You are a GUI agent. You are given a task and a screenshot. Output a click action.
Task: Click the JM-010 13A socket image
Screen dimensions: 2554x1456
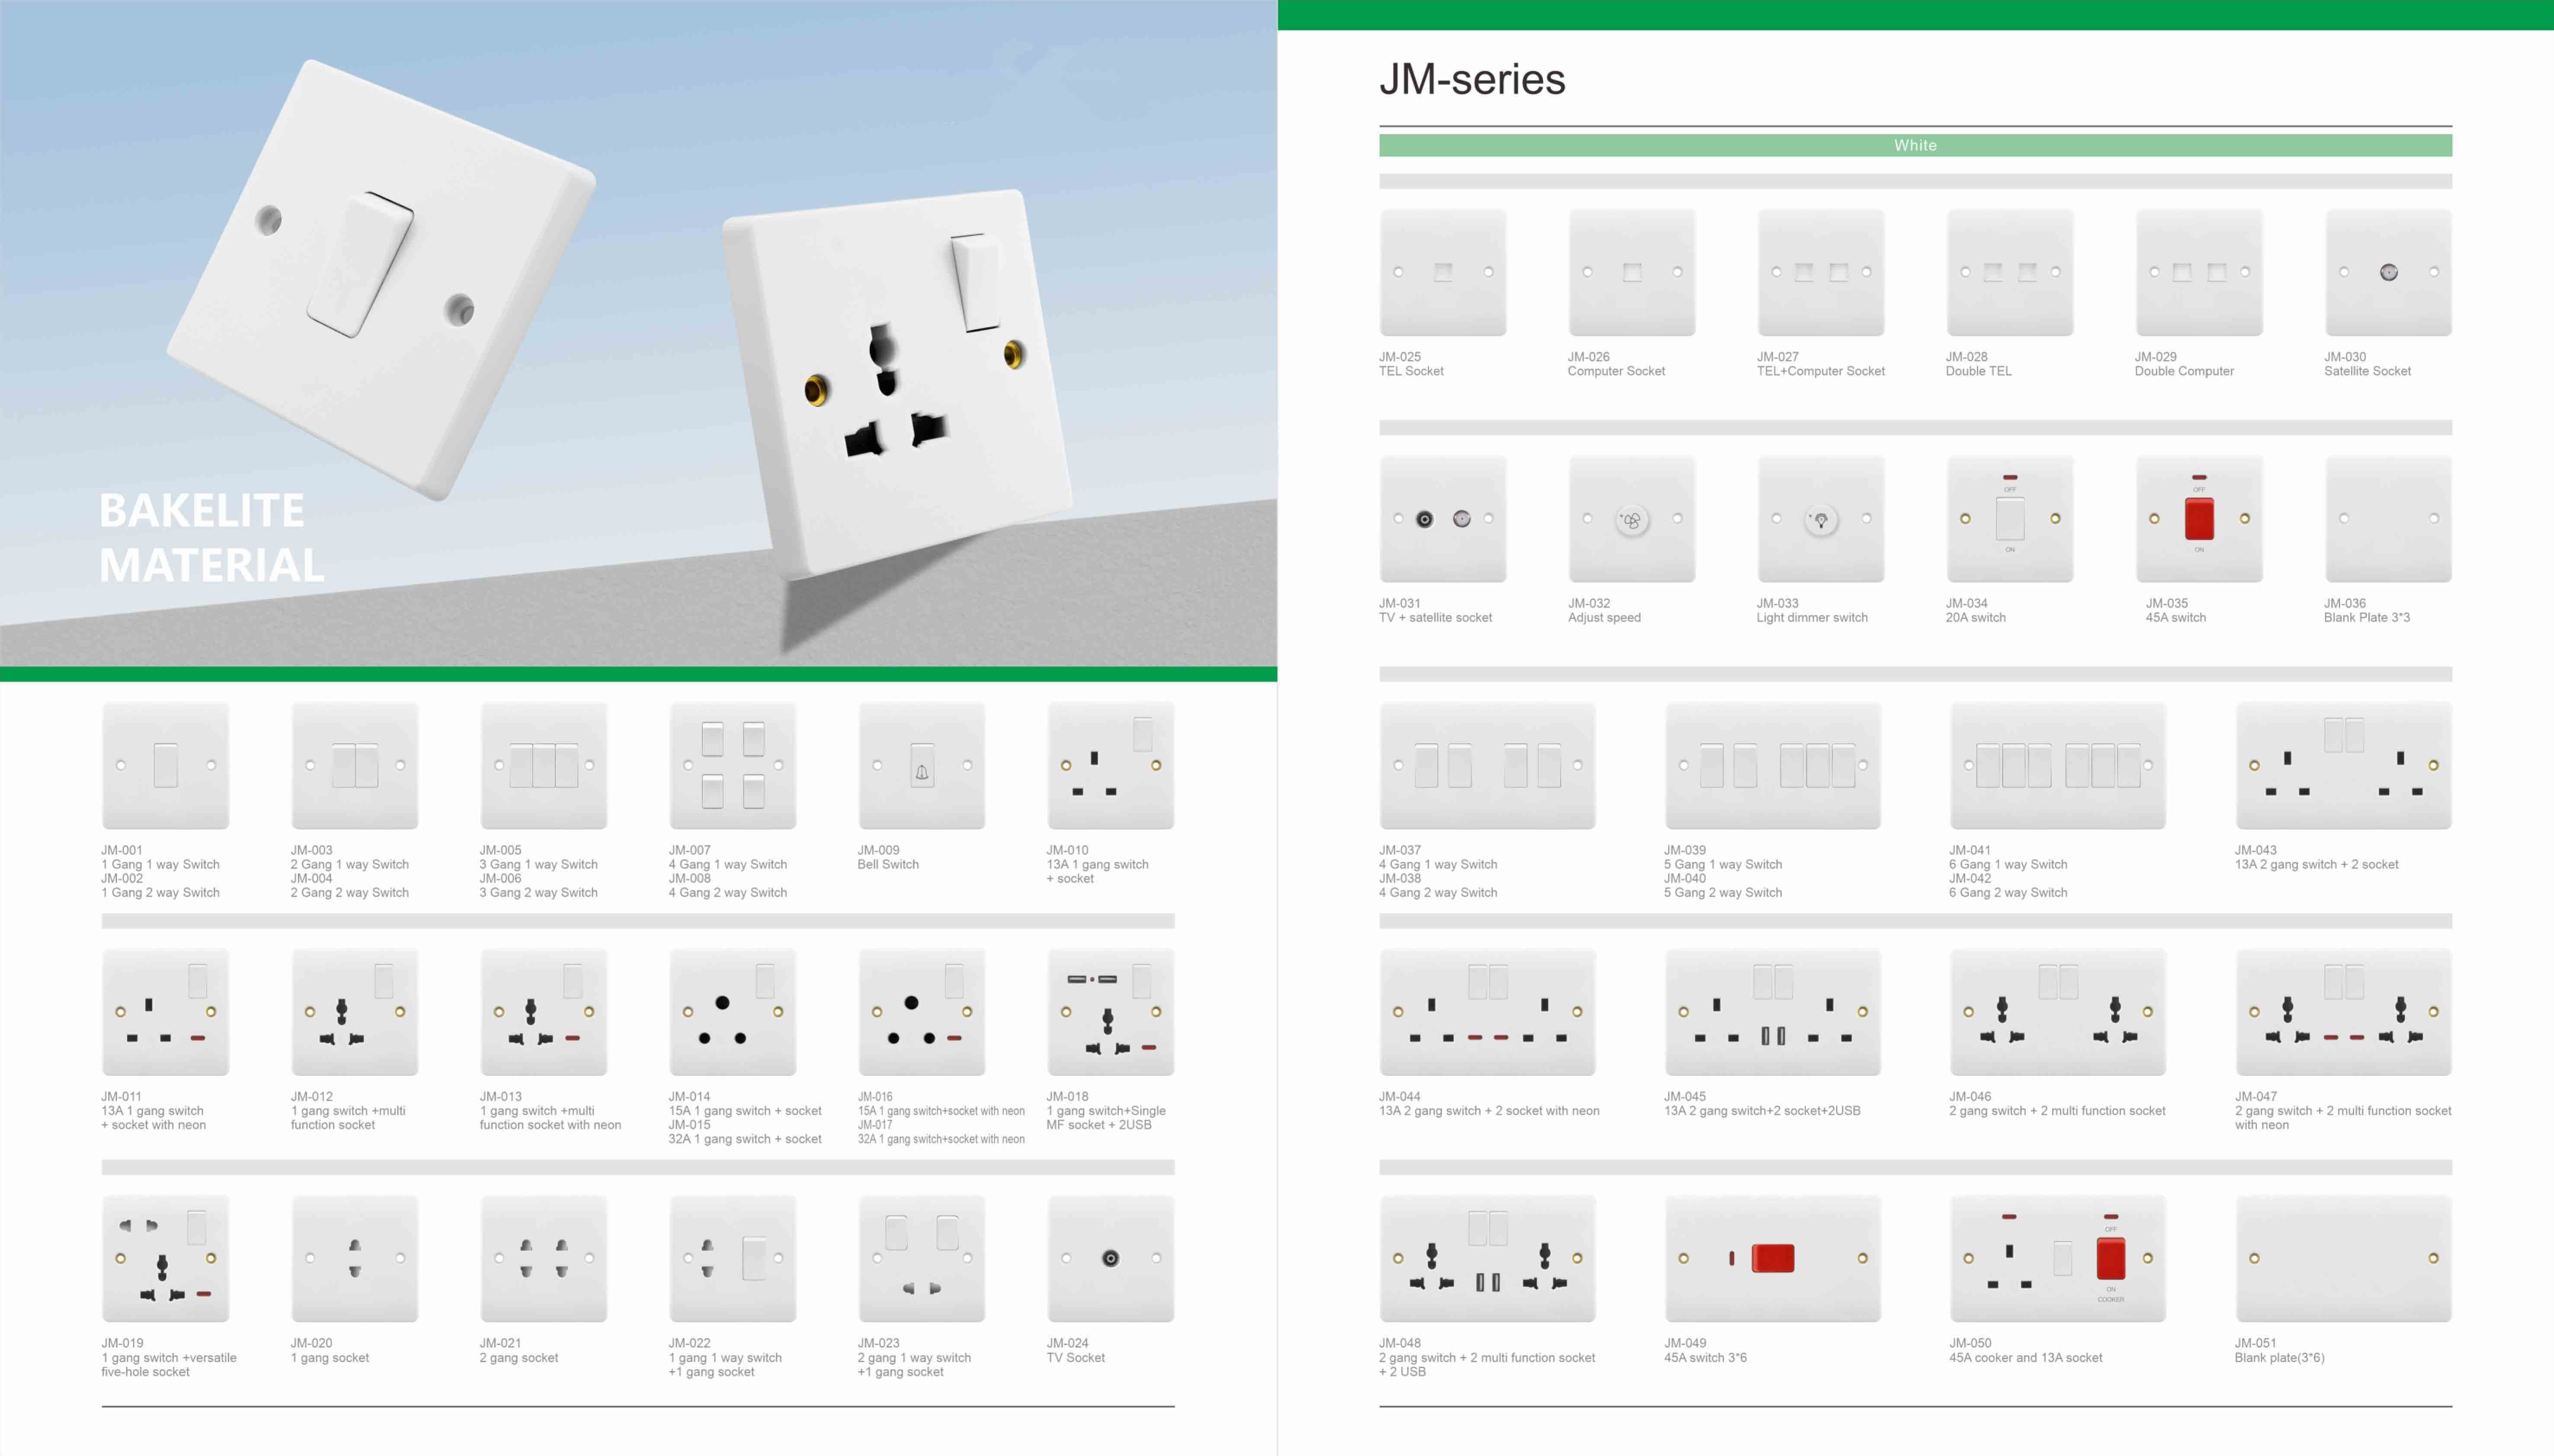1110,765
